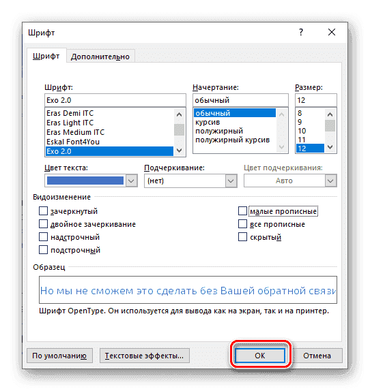Select полужирный курсив style
Image resolution: width=370 pixels, height=391 pixels.
[x=235, y=140]
